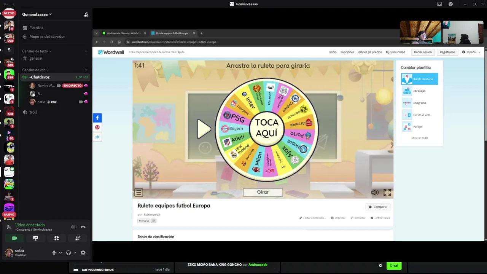This screenshot has width=487, height=274.
Task: Open microphone input options arrow
Action: 60,253
